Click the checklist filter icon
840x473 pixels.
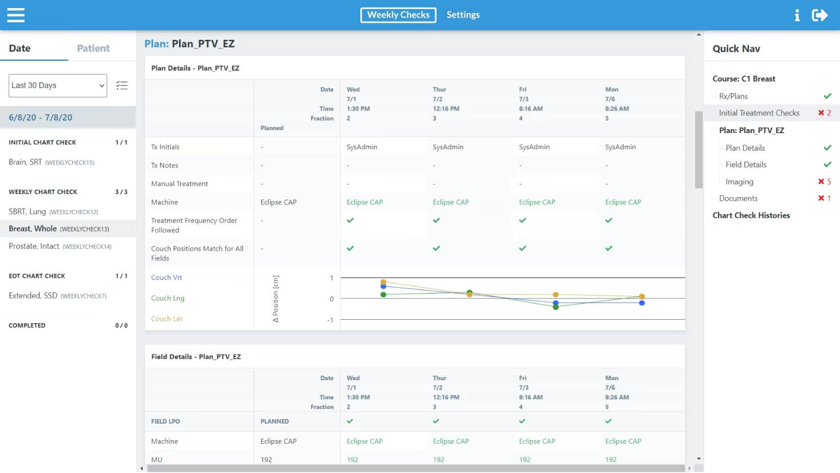[122, 85]
